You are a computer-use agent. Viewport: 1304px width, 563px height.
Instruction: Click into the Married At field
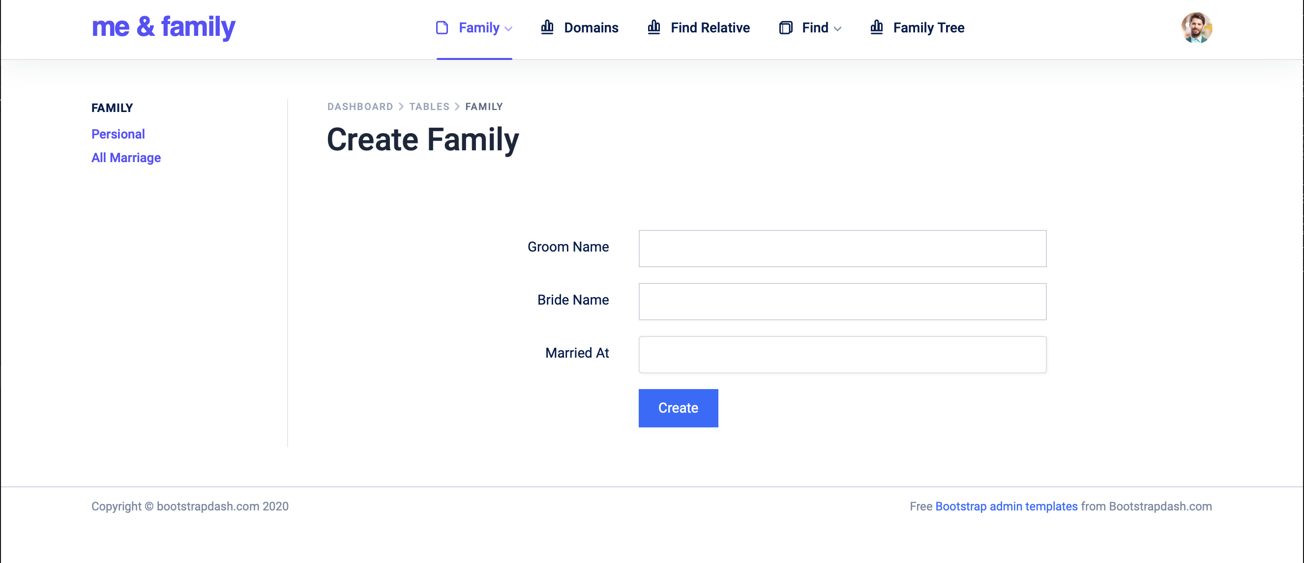(x=842, y=355)
